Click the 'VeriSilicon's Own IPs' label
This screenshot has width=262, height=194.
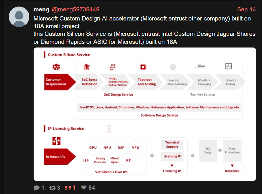point(111,172)
